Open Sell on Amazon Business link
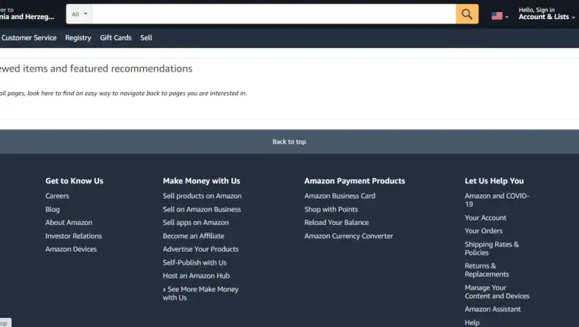 202,209
